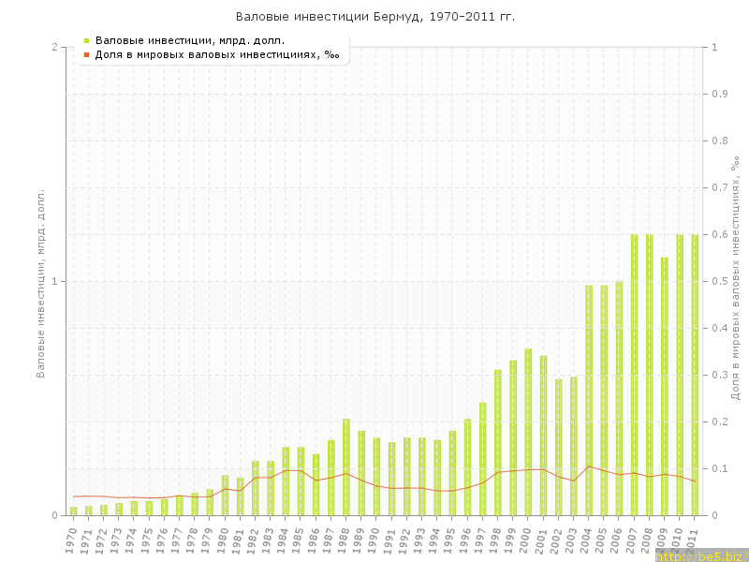749x562 pixels.
Task: Click the 1970 year label on the x-axis
Action: coord(71,540)
